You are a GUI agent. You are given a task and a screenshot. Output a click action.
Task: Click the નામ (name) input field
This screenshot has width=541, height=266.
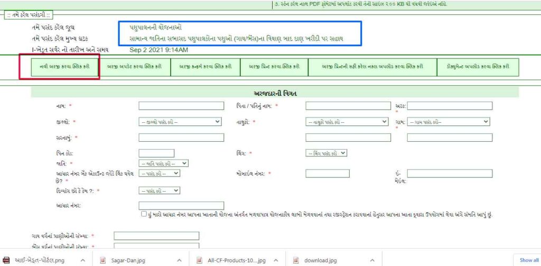(x=181, y=106)
